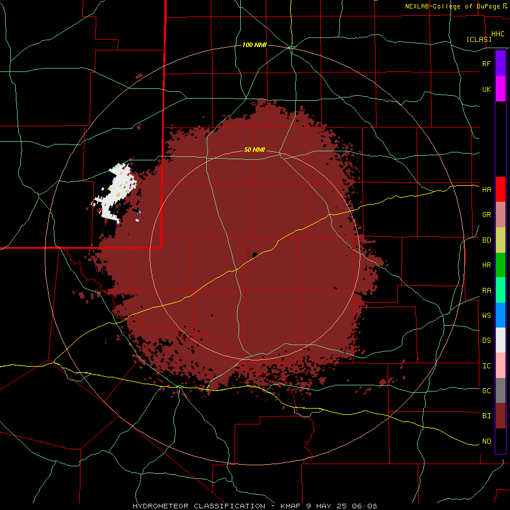Click the green HR legend swatch

[x=500, y=265]
